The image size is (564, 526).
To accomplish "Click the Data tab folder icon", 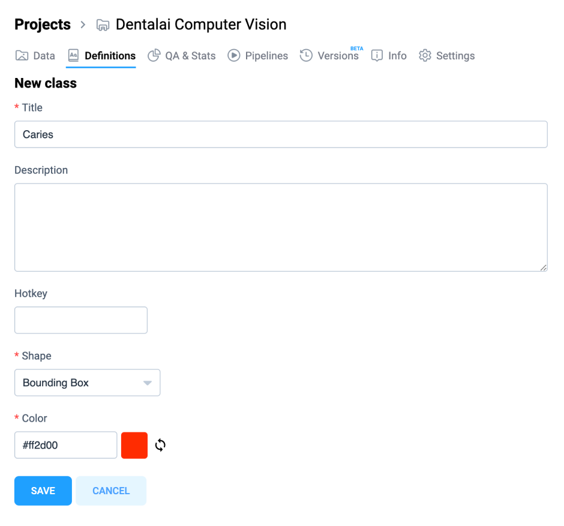I will pos(22,55).
